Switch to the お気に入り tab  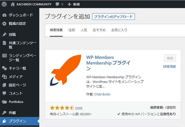pyautogui.click(x=119, y=30)
